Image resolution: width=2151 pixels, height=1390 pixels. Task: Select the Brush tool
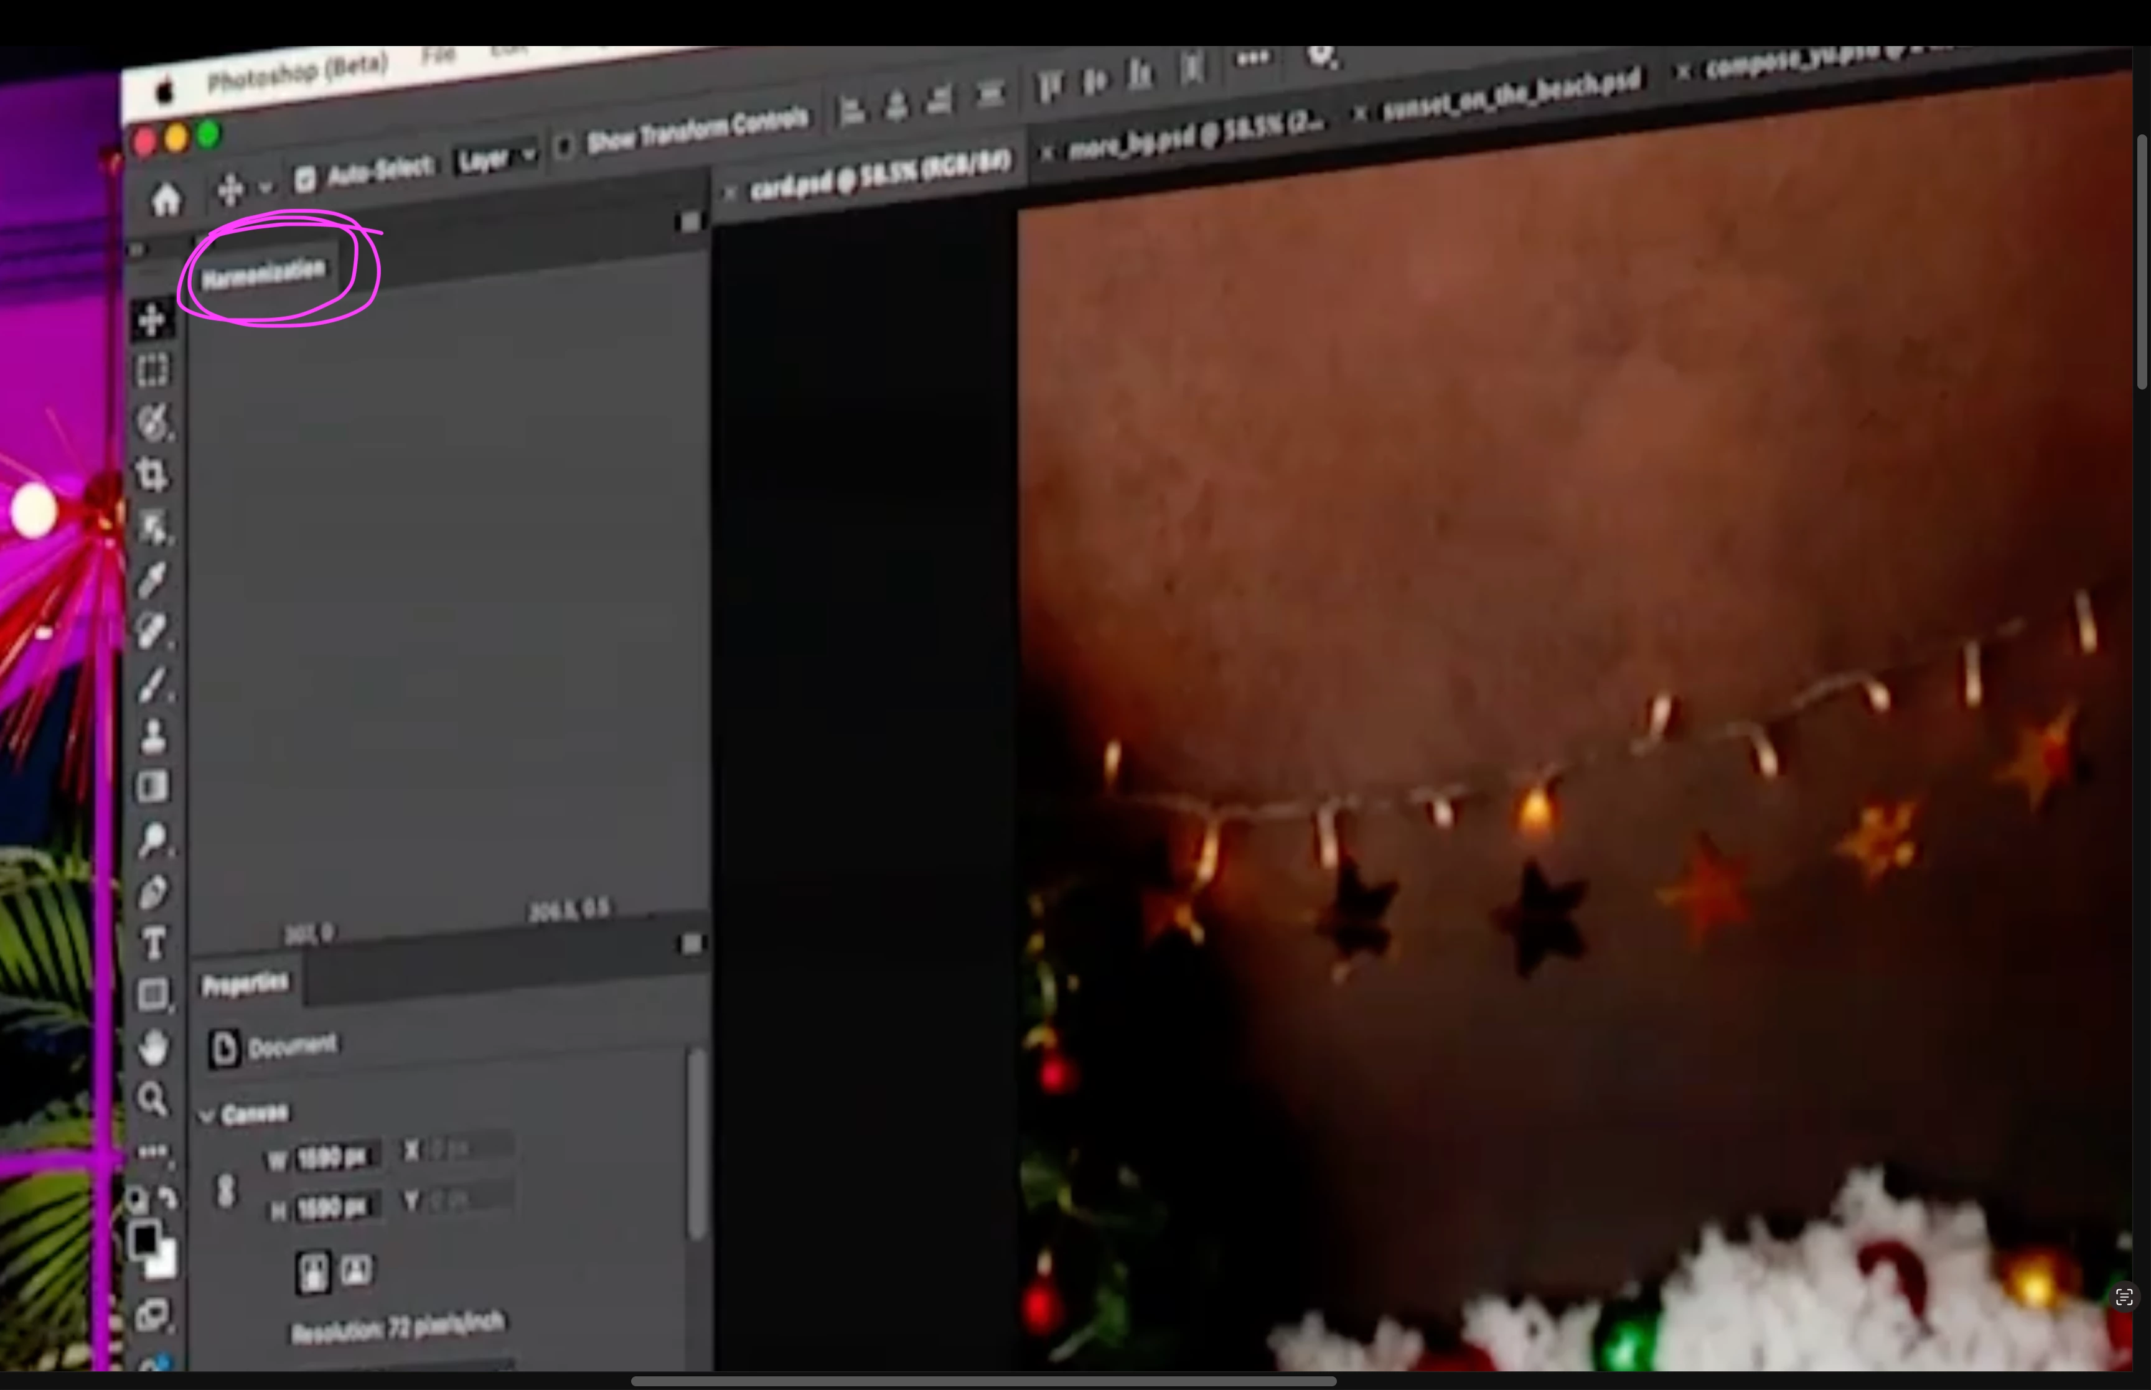point(152,684)
